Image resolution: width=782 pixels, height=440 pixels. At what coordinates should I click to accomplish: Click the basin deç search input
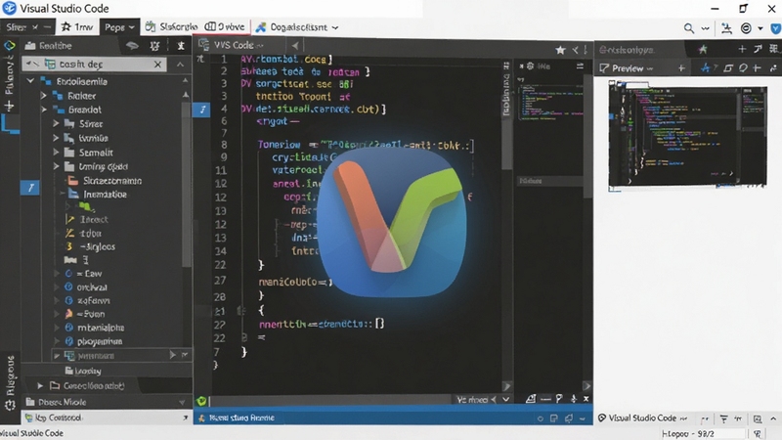point(94,64)
